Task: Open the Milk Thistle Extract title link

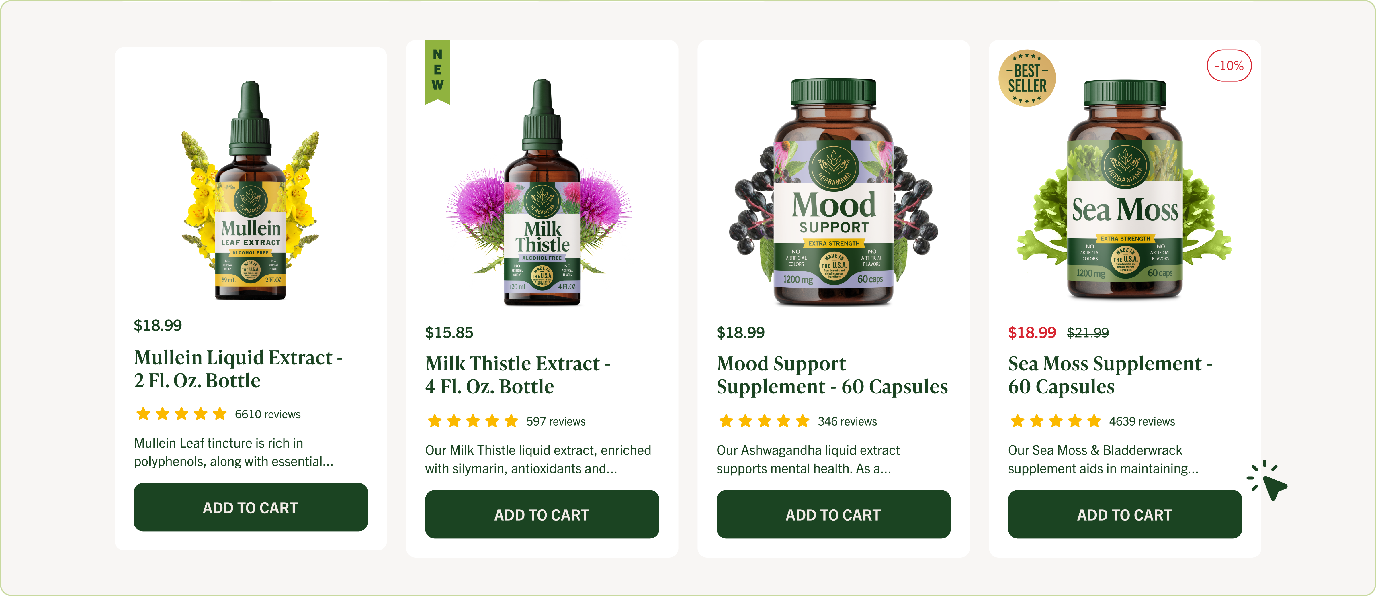Action: click(x=518, y=375)
